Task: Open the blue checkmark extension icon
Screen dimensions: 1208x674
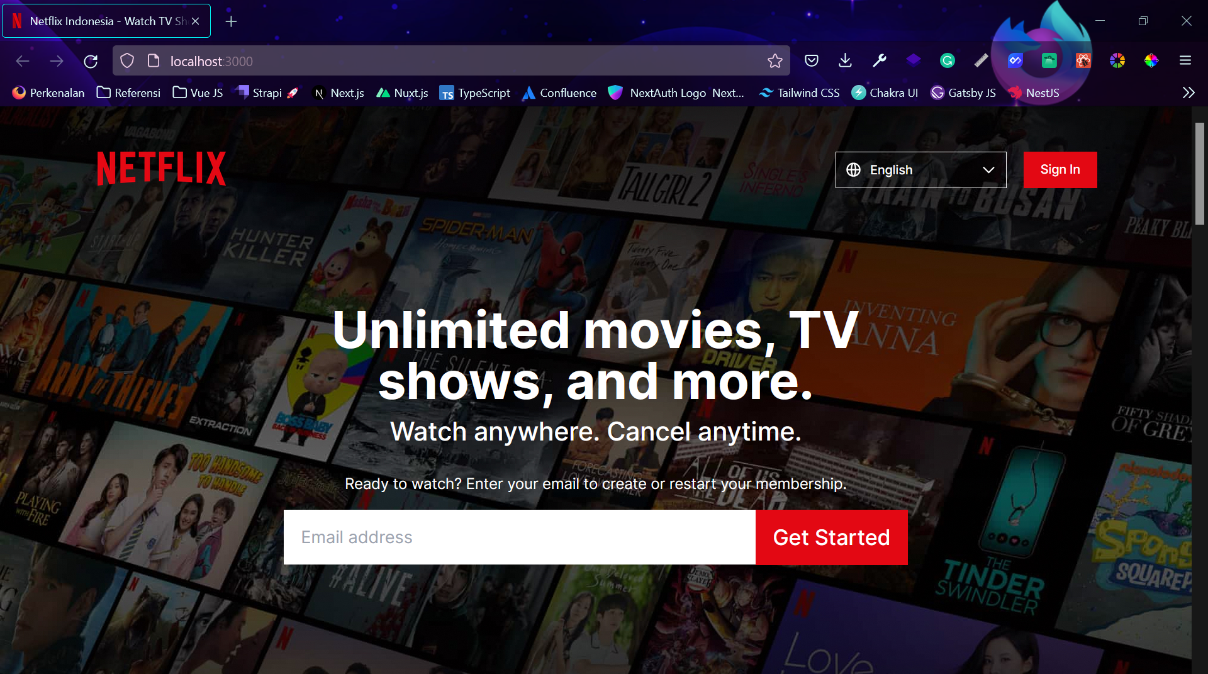Action: click(x=1015, y=60)
